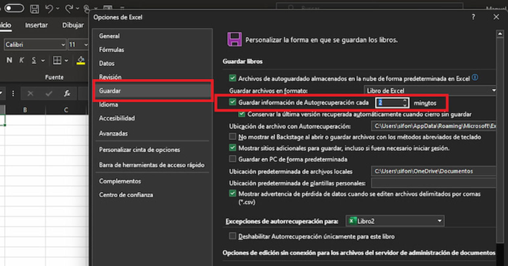Viewport: 508px width, 266px height.
Task: Open Barra de herramientas de acceso rápido
Action: coord(152,165)
